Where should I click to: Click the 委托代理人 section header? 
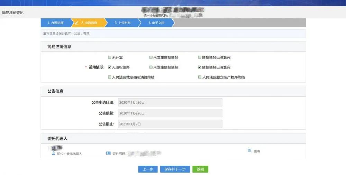[x=57, y=139]
